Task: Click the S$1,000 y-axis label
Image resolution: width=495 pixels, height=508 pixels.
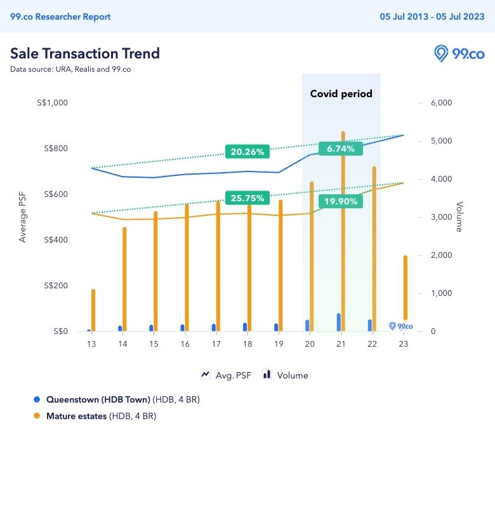Action: 53,103
